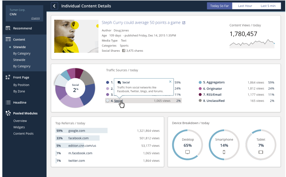Select Widgets under Pooled Modules

point(19,127)
